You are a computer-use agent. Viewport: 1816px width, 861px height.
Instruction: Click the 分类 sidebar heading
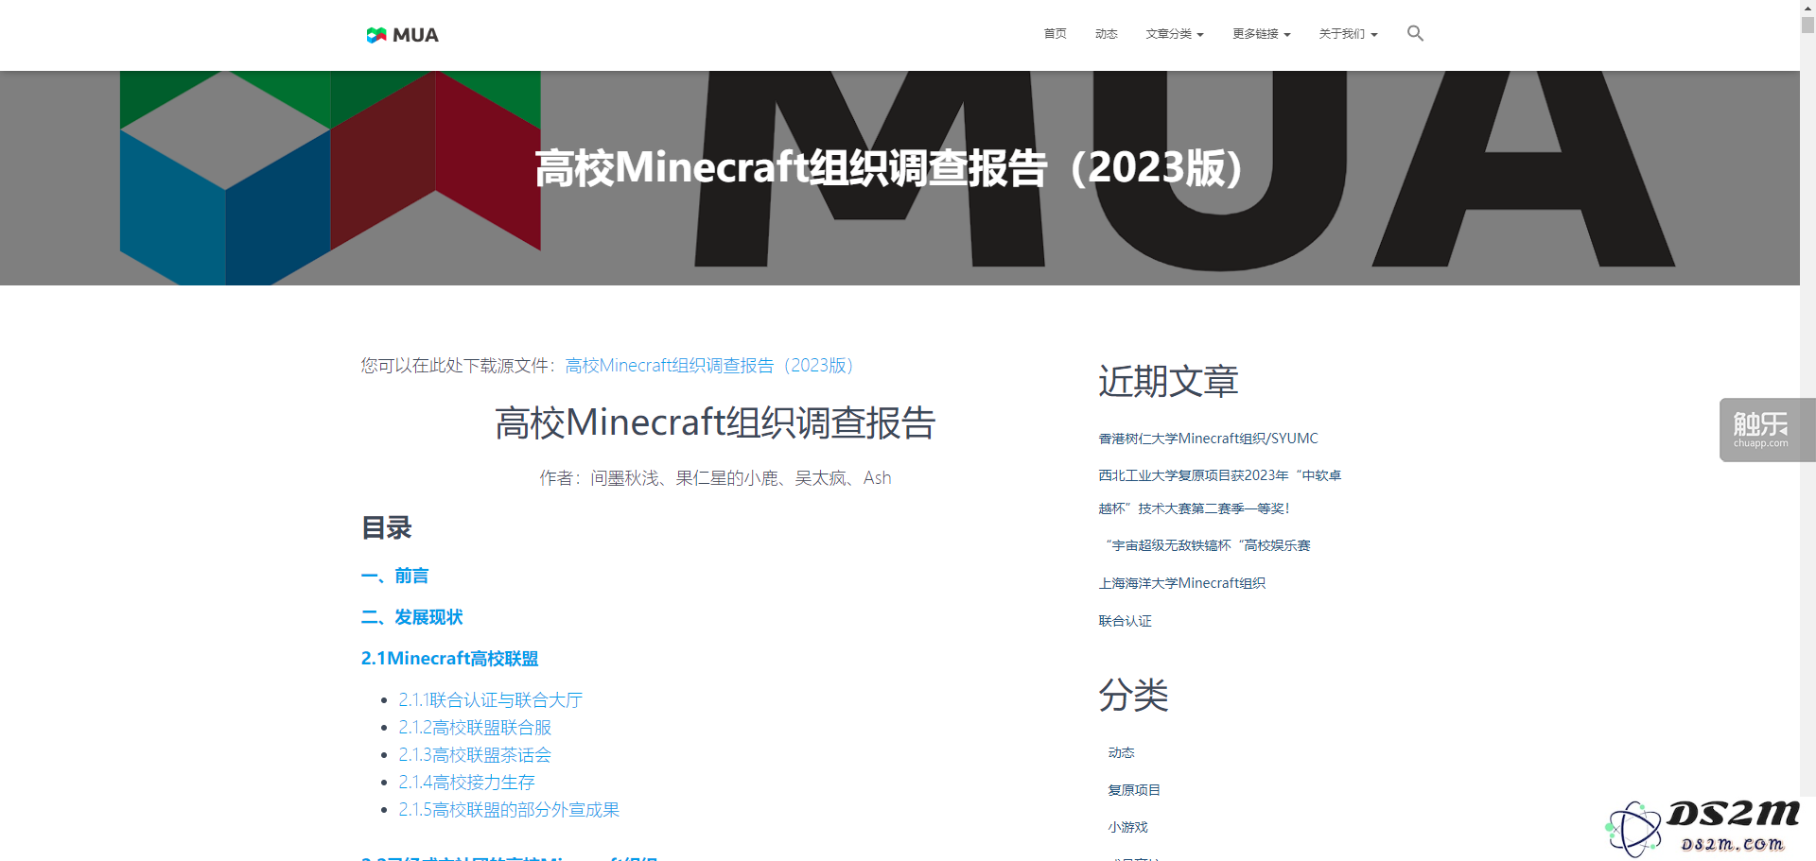click(x=1133, y=695)
